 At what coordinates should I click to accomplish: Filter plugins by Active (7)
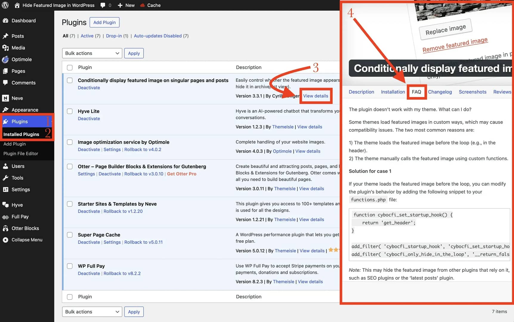[90, 36]
